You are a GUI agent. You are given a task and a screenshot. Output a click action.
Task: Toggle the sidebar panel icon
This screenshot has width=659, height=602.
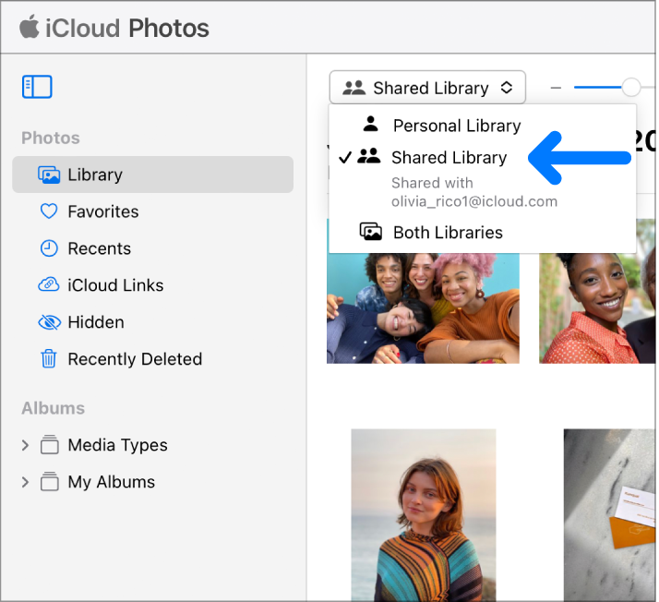click(37, 87)
